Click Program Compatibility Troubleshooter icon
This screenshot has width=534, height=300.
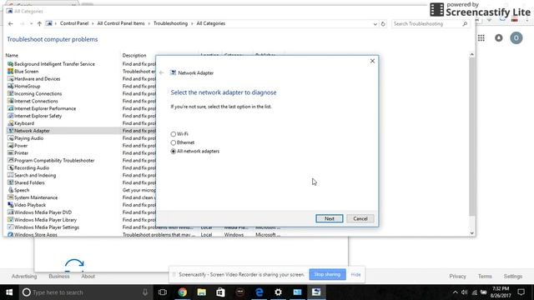coord(11,161)
